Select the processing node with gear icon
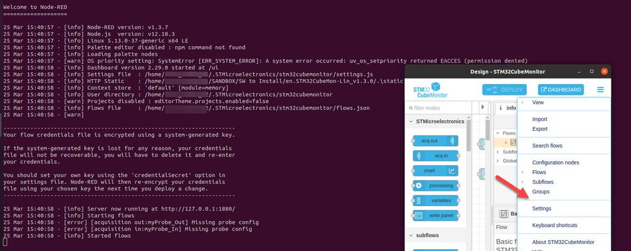The height and width of the screenshot is (251, 631). point(436,185)
